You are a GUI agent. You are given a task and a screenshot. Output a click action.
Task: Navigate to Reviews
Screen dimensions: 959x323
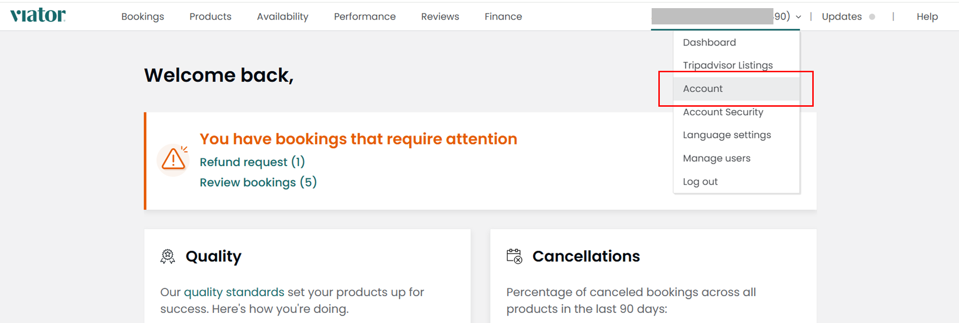pos(440,17)
